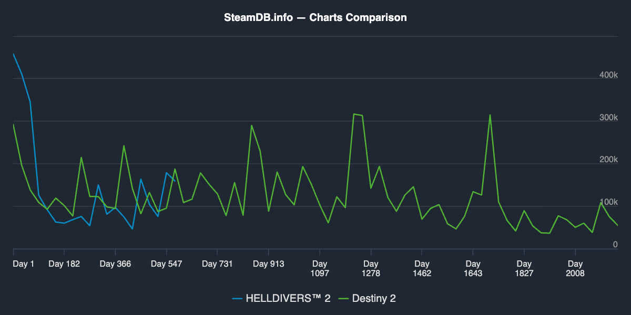Click the 200k y-axis label
Image resolution: width=631 pixels, height=315 pixels.
coord(608,160)
